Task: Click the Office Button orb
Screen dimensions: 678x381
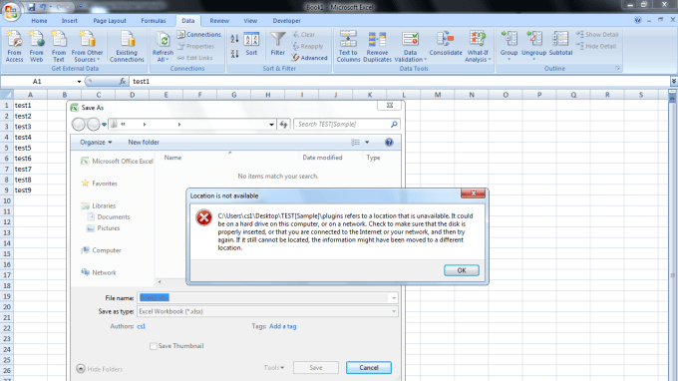Action: tap(11, 11)
